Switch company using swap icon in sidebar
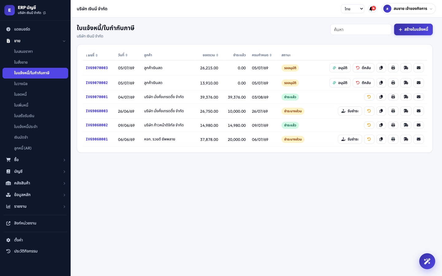442x276 pixels. (45, 13)
